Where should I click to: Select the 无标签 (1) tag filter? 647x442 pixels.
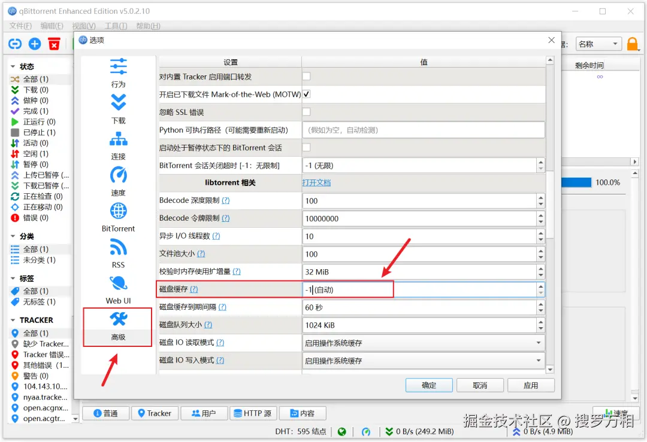(40, 302)
